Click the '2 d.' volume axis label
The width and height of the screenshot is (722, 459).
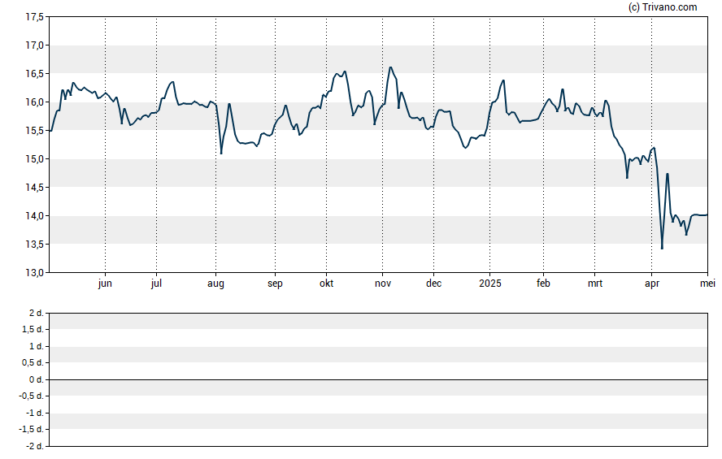click(37, 314)
